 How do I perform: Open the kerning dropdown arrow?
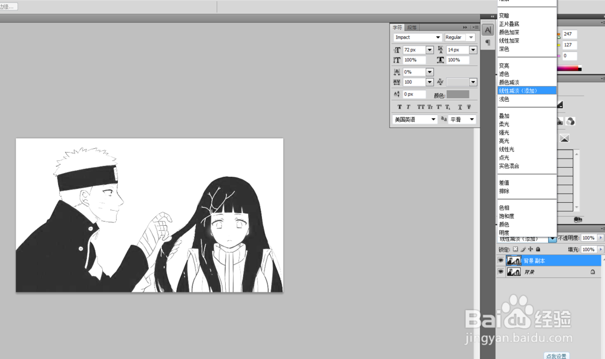[473, 82]
